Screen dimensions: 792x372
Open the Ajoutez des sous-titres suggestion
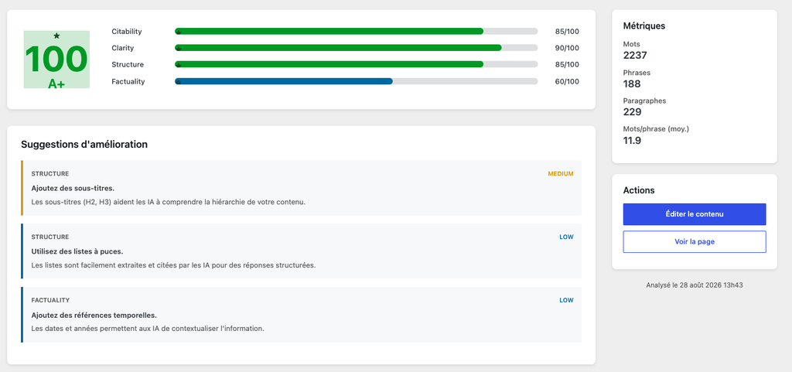[x=302, y=188]
